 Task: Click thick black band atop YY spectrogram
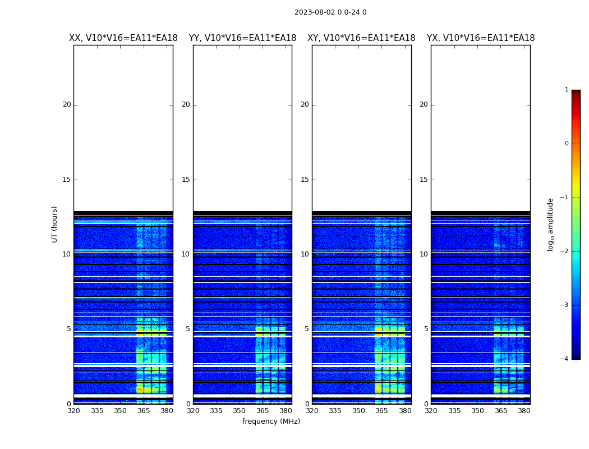click(242, 213)
